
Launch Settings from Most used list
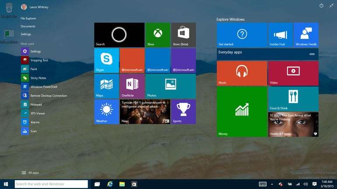point(31,51)
